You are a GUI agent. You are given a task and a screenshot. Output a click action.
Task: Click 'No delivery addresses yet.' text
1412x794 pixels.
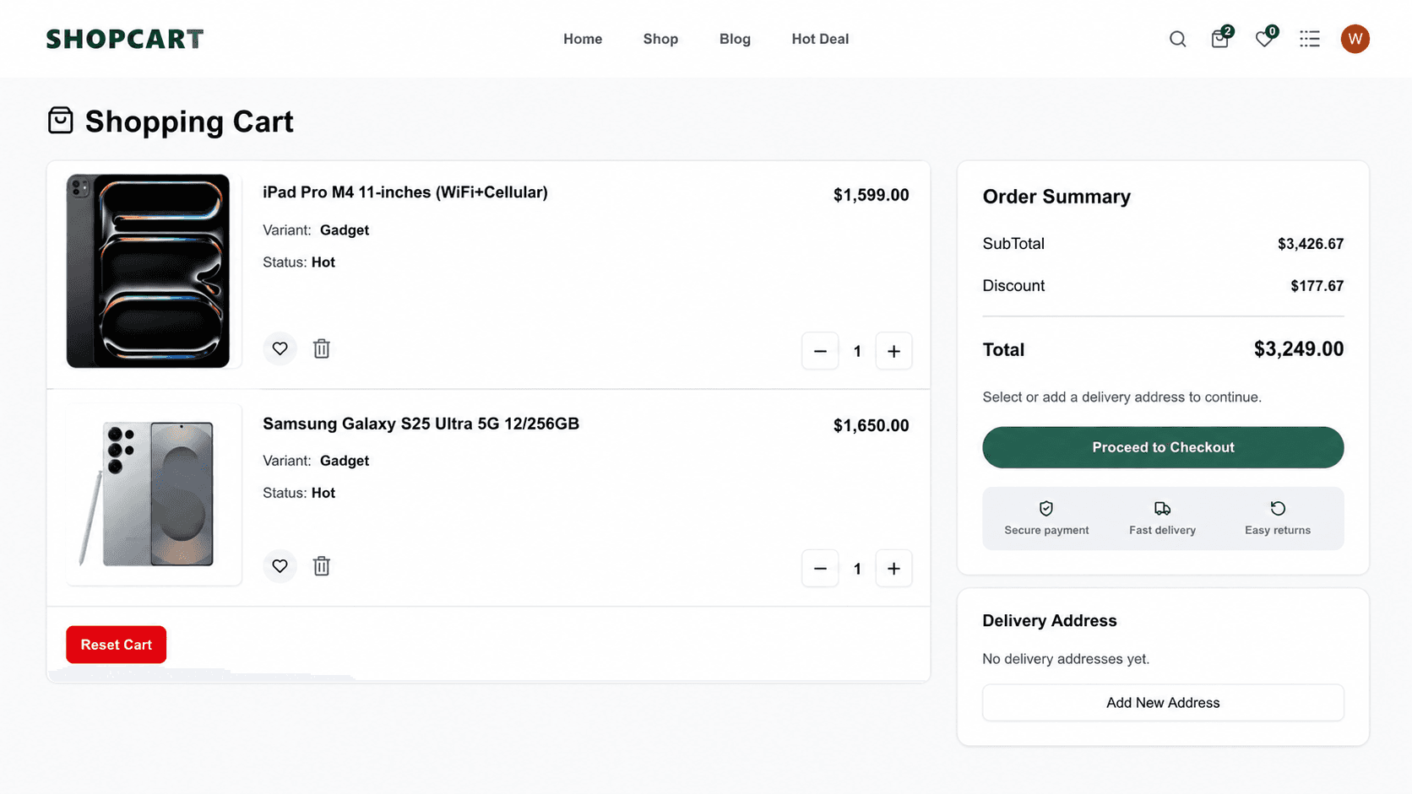(x=1066, y=659)
